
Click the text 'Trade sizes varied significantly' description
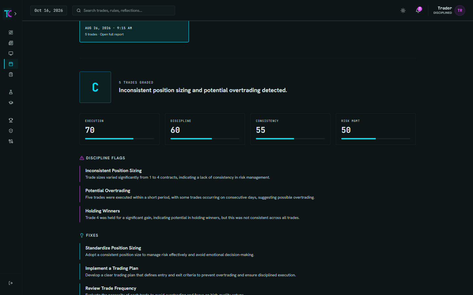pos(178,177)
